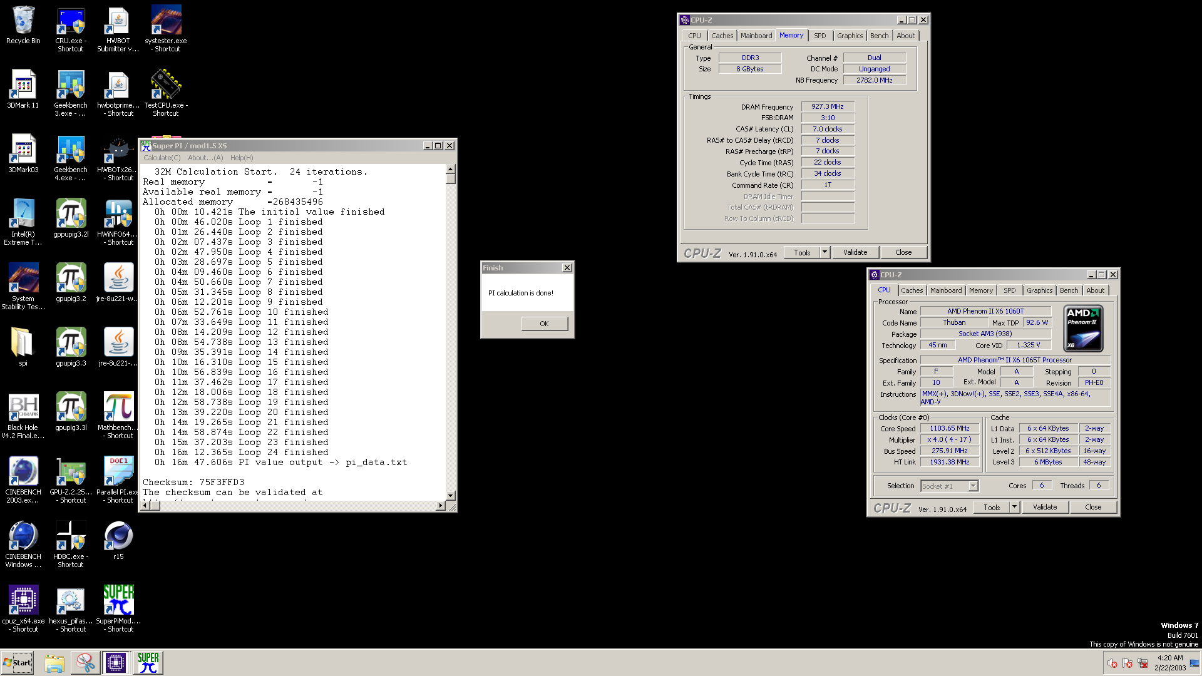Open the Recycle Bin desktop icon

click(x=23, y=25)
